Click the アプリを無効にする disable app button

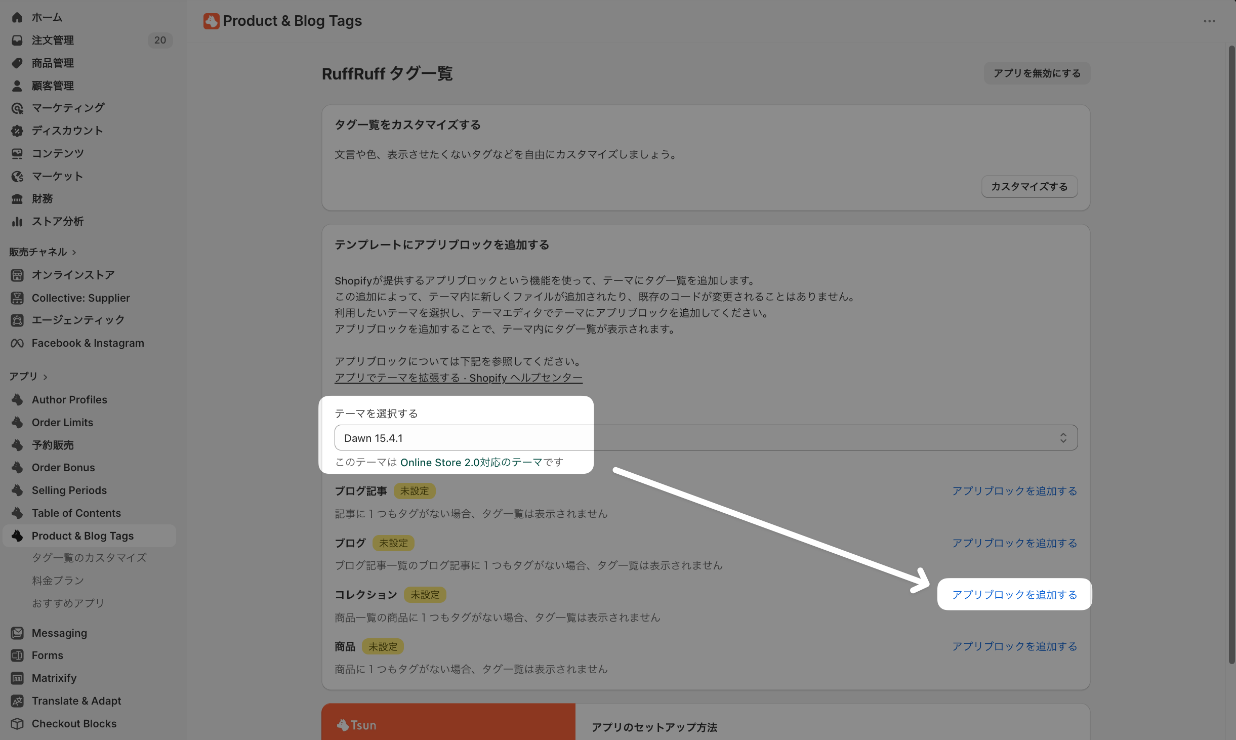1037,73
